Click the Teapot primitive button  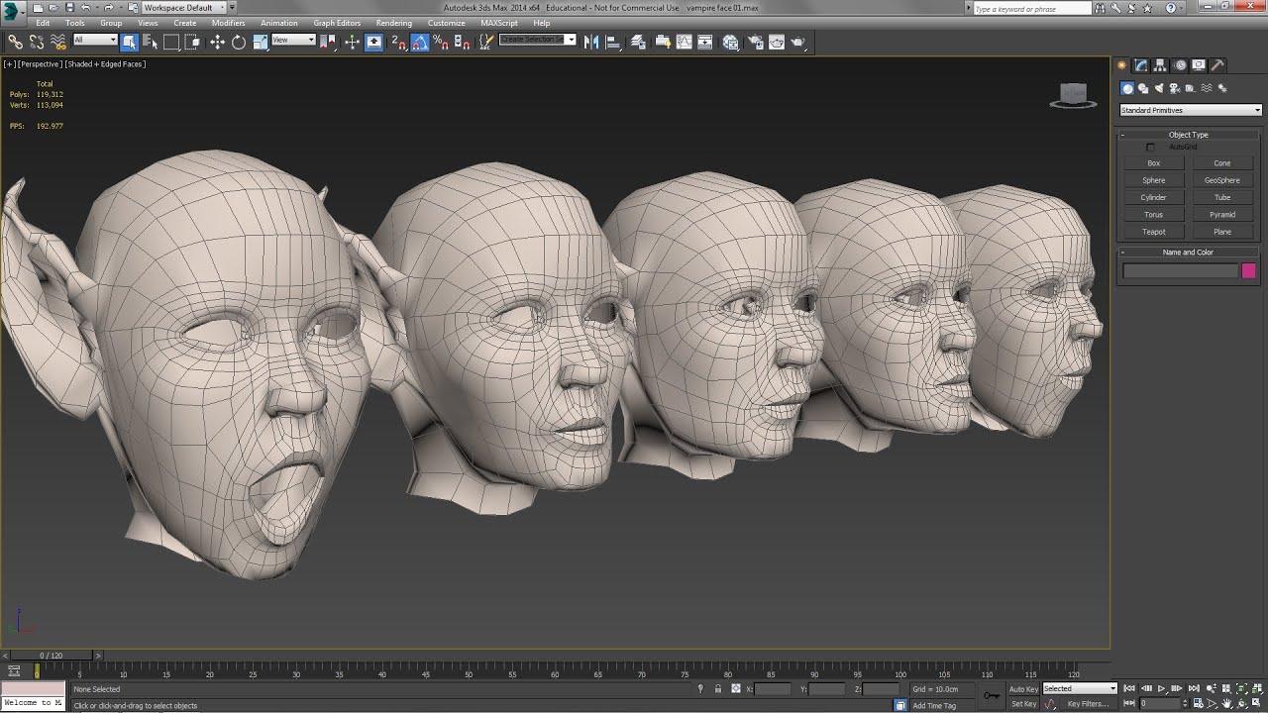click(x=1154, y=232)
